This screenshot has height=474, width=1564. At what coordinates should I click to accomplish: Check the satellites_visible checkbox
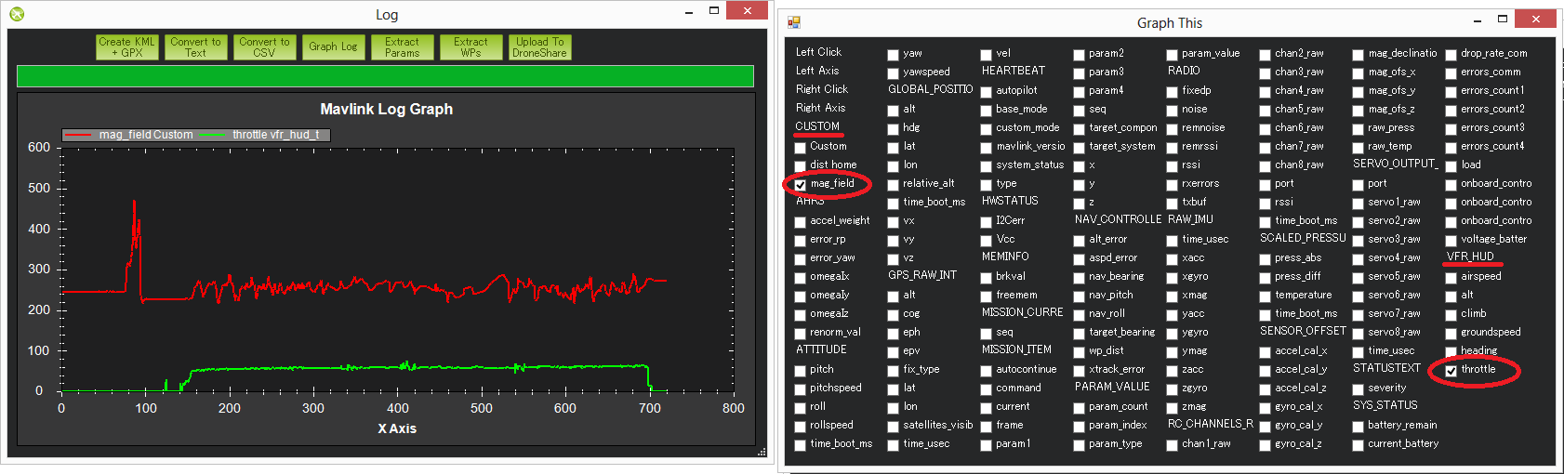click(894, 427)
